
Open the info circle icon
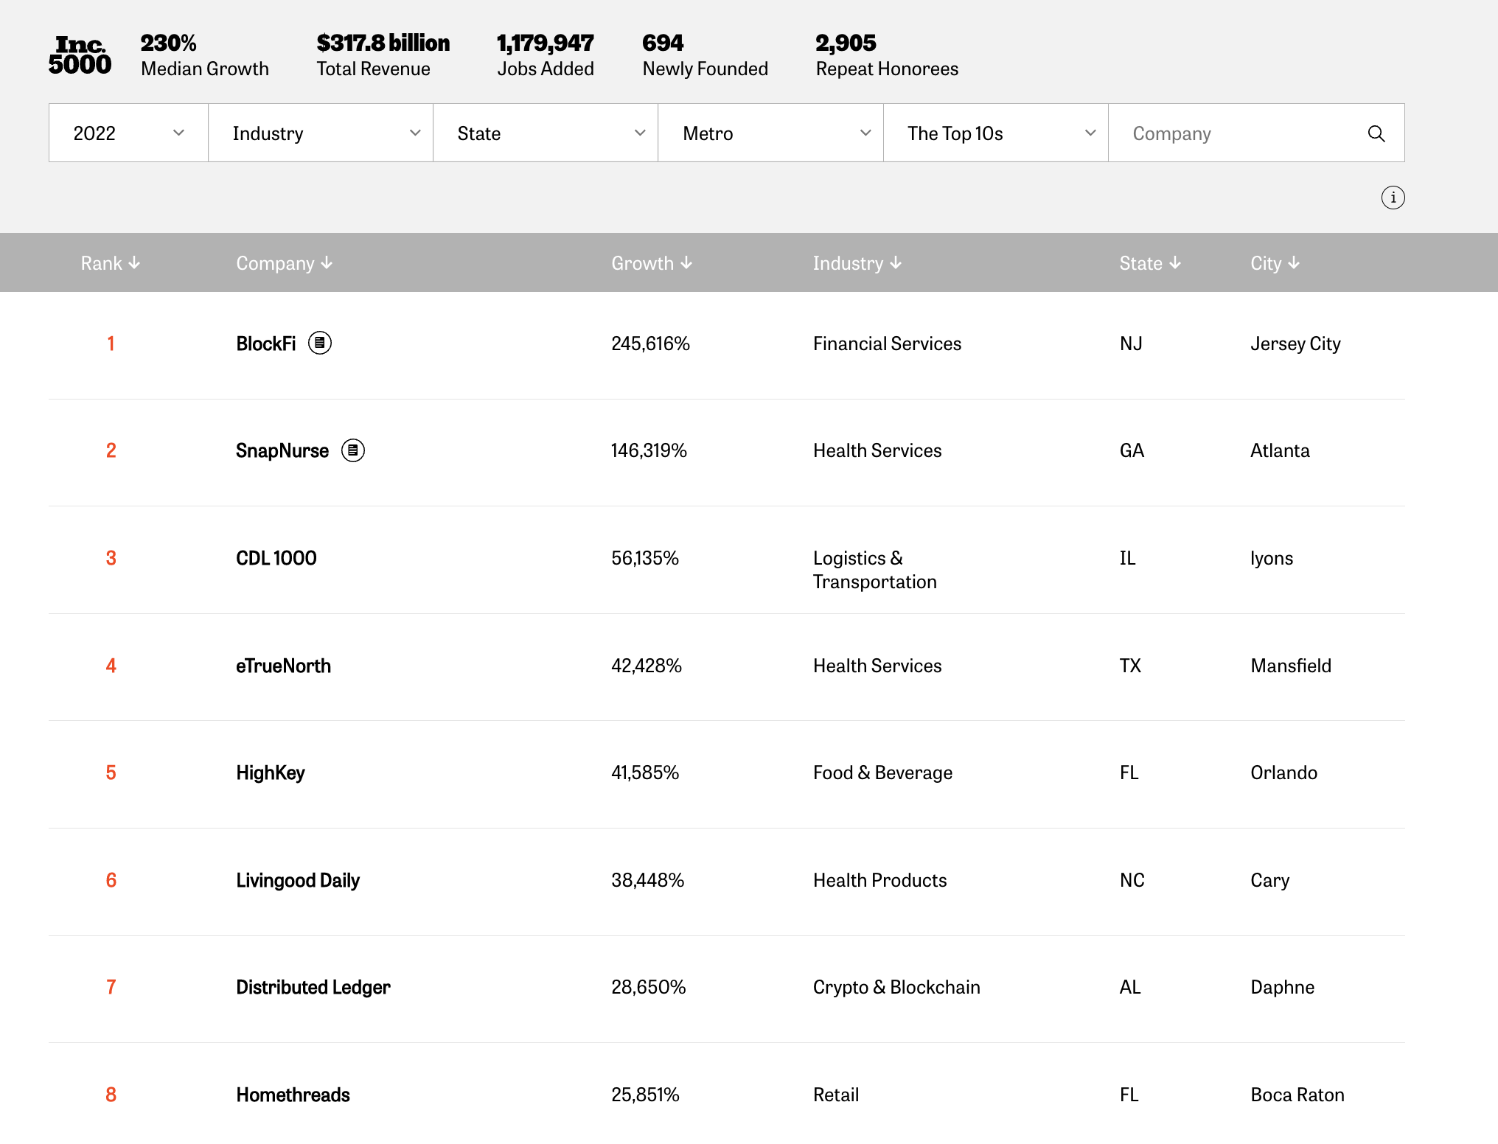[1393, 198]
